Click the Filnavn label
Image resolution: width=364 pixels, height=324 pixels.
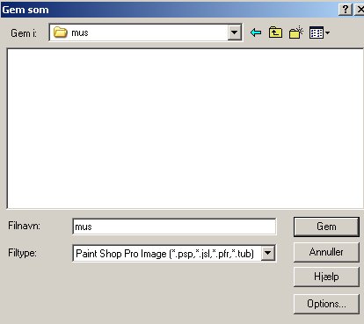[x=24, y=226]
